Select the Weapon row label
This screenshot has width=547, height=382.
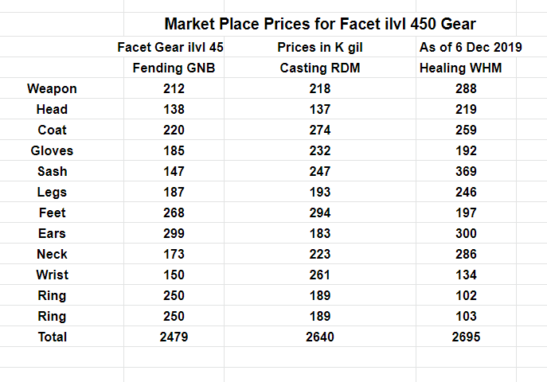click(52, 89)
